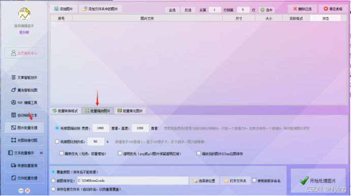Switch to 批量转换格式 tab
Image resolution: width=351 pixels, height=196 pixels.
[x=65, y=111]
